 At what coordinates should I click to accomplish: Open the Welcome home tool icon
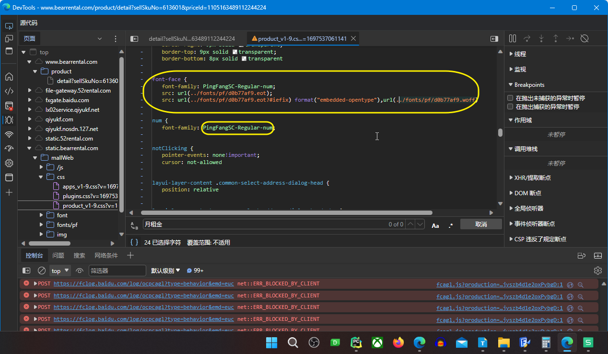coord(9,76)
